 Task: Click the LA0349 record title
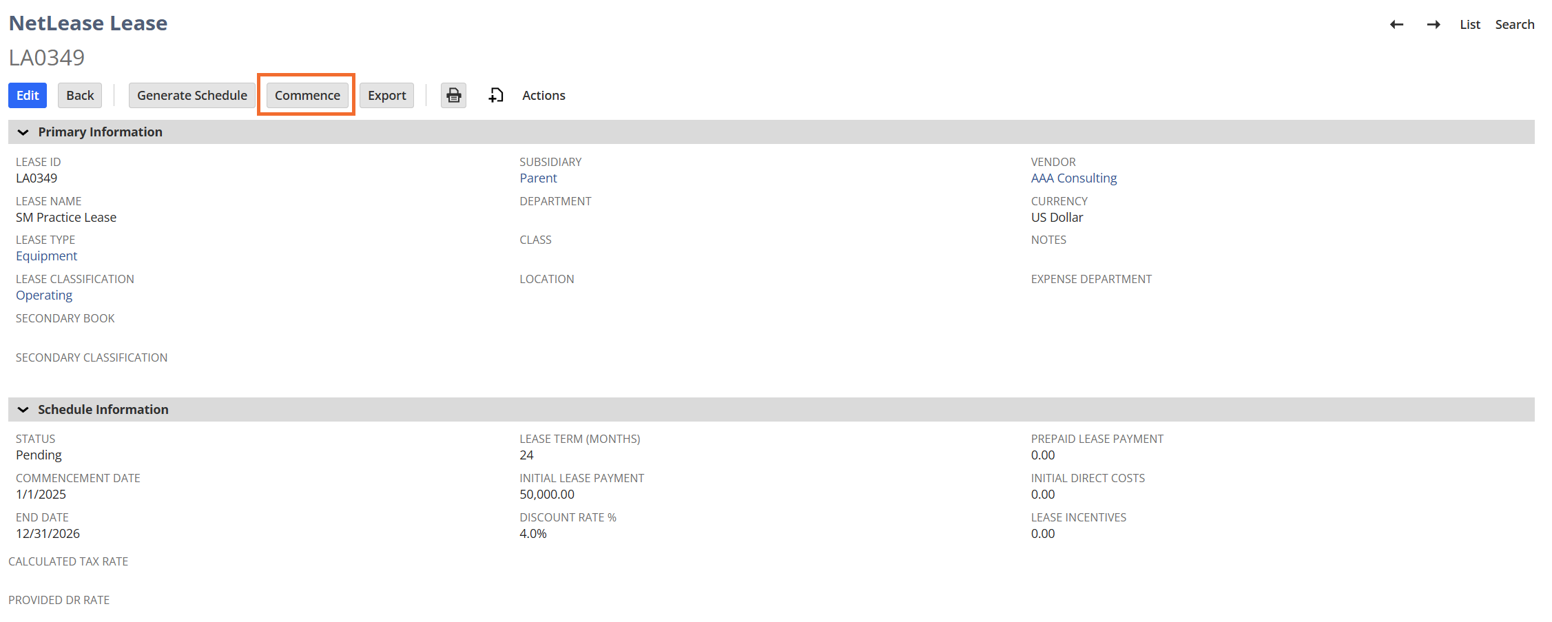click(x=47, y=58)
